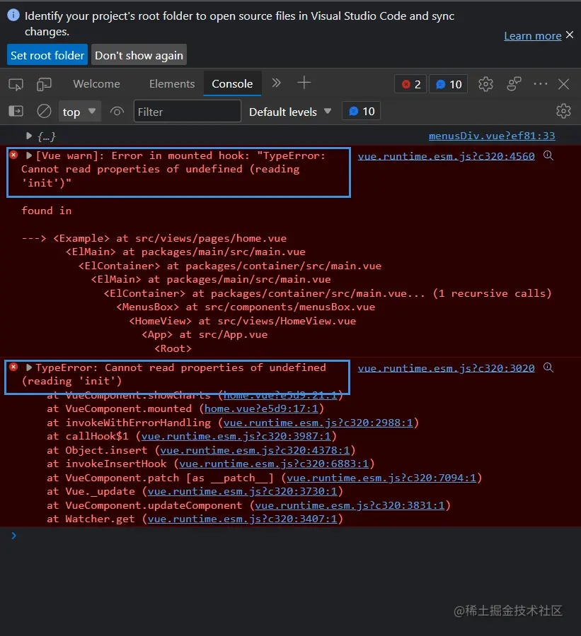Select the Console tab
Image resolution: width=581 pixels, height=636 pixels.
pyautogui.click(x=232, y=84)
